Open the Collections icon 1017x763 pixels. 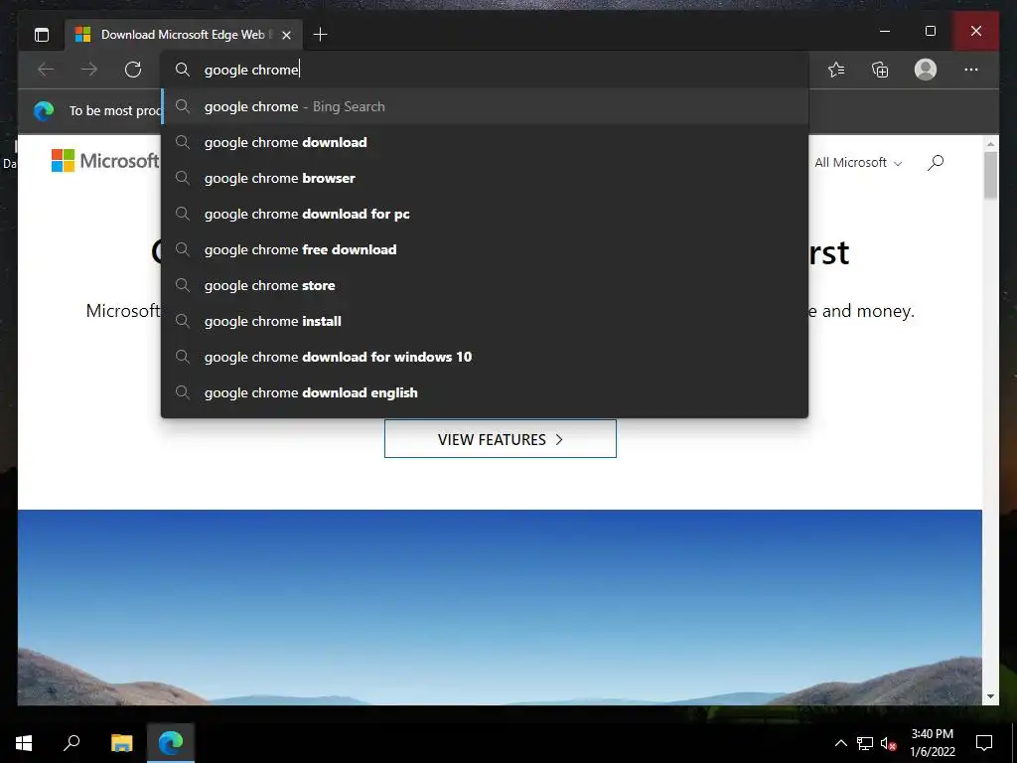[x=880, y=70]
